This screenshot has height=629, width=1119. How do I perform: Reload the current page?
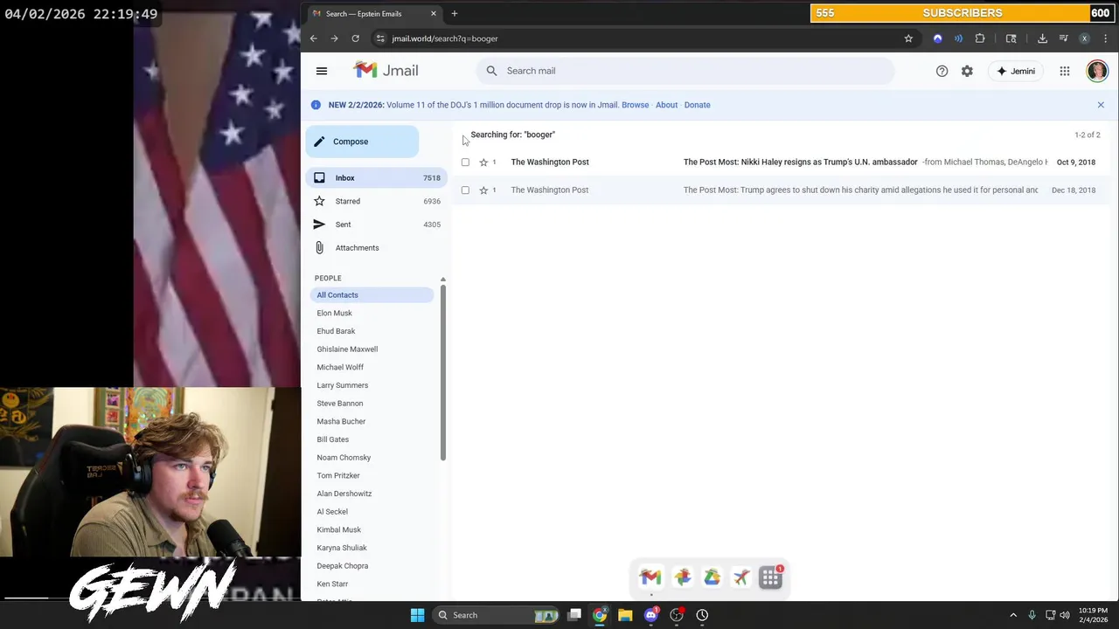point(355,38)
